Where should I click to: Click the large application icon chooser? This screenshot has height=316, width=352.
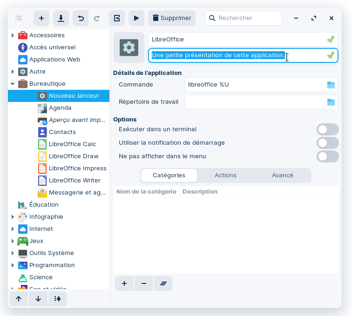click(129, 47)
